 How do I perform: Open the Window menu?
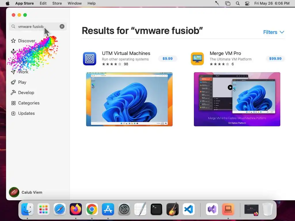[75, 3]
